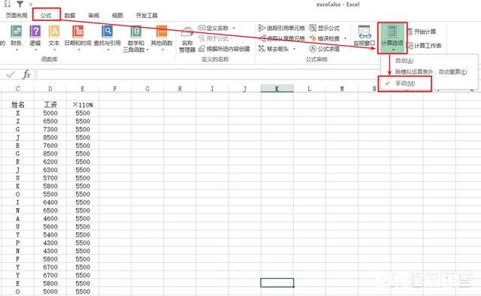Switch to the 视图 tab
This screenshot has height=296, width=481.
coord(117,15)
